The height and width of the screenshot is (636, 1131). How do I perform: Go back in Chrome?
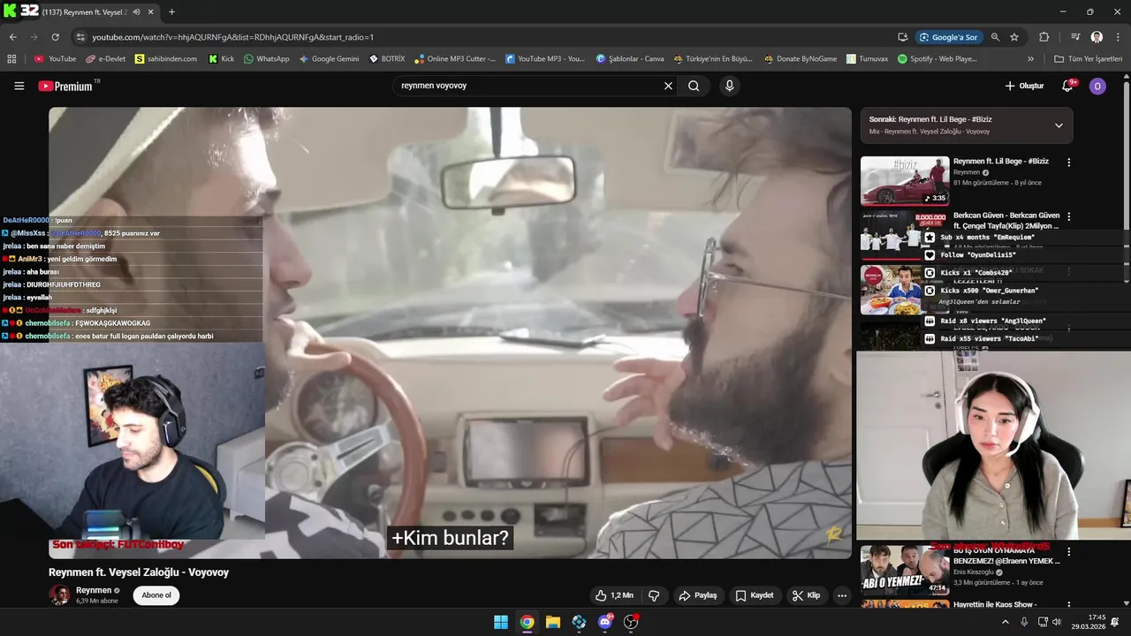12,37
